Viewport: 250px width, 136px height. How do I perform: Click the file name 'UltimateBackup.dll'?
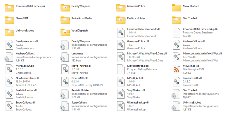tap(138, 103)
